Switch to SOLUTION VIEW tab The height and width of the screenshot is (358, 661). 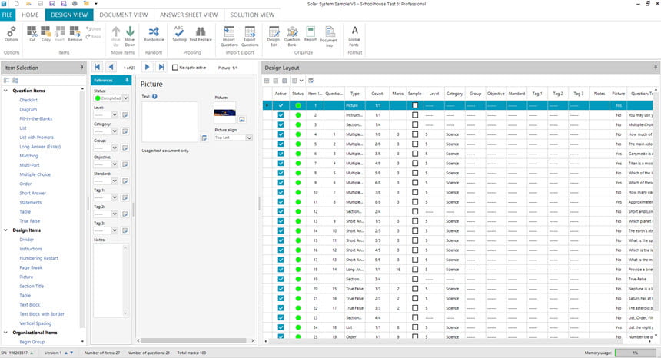tap(252, 15)
